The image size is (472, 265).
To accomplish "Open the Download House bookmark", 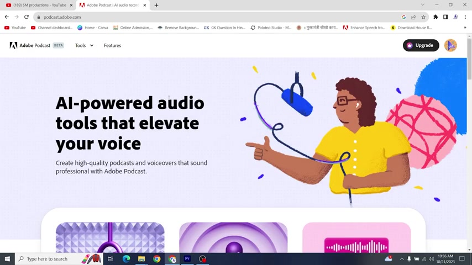I will click(411, 28).
